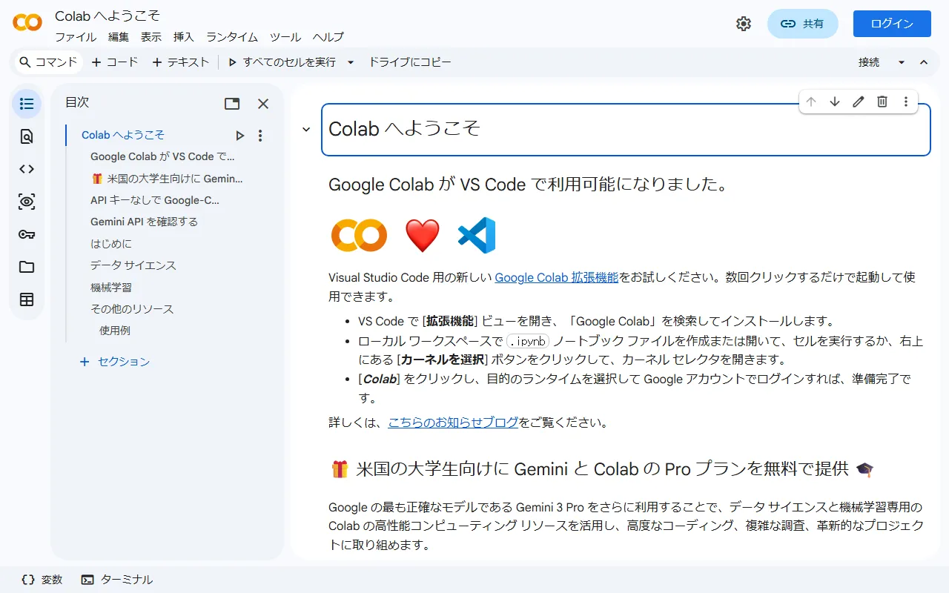Click the VS Code logo image
This screenshot has height=593, width=949.
point(477,235)
